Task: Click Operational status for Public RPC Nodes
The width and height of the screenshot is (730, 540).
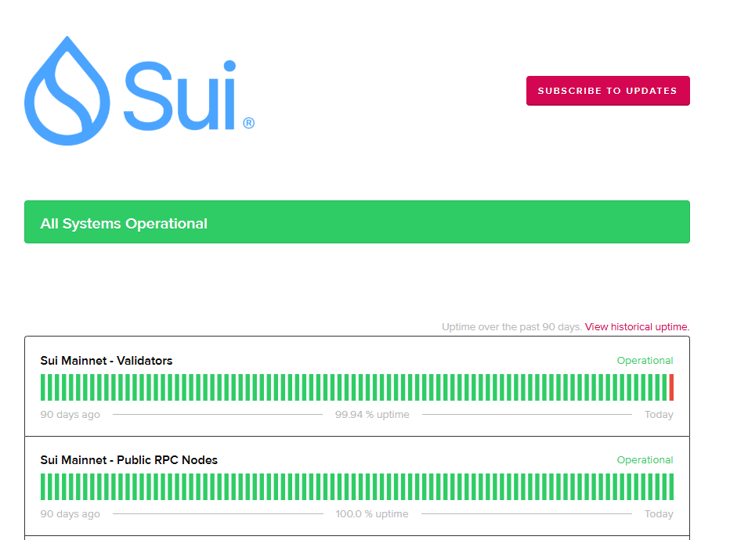Action: pos(645,460)
